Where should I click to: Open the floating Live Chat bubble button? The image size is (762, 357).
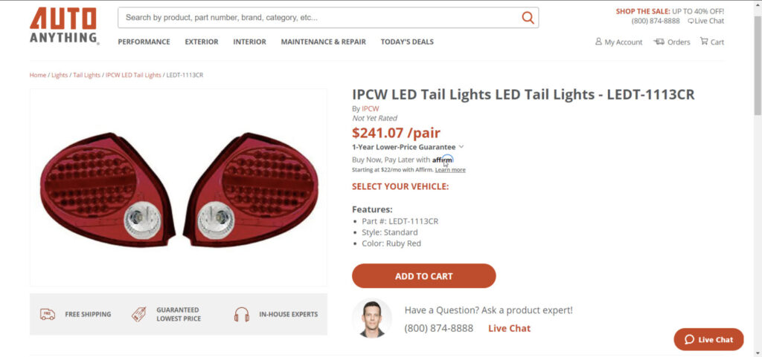click(x=708, y=339)
